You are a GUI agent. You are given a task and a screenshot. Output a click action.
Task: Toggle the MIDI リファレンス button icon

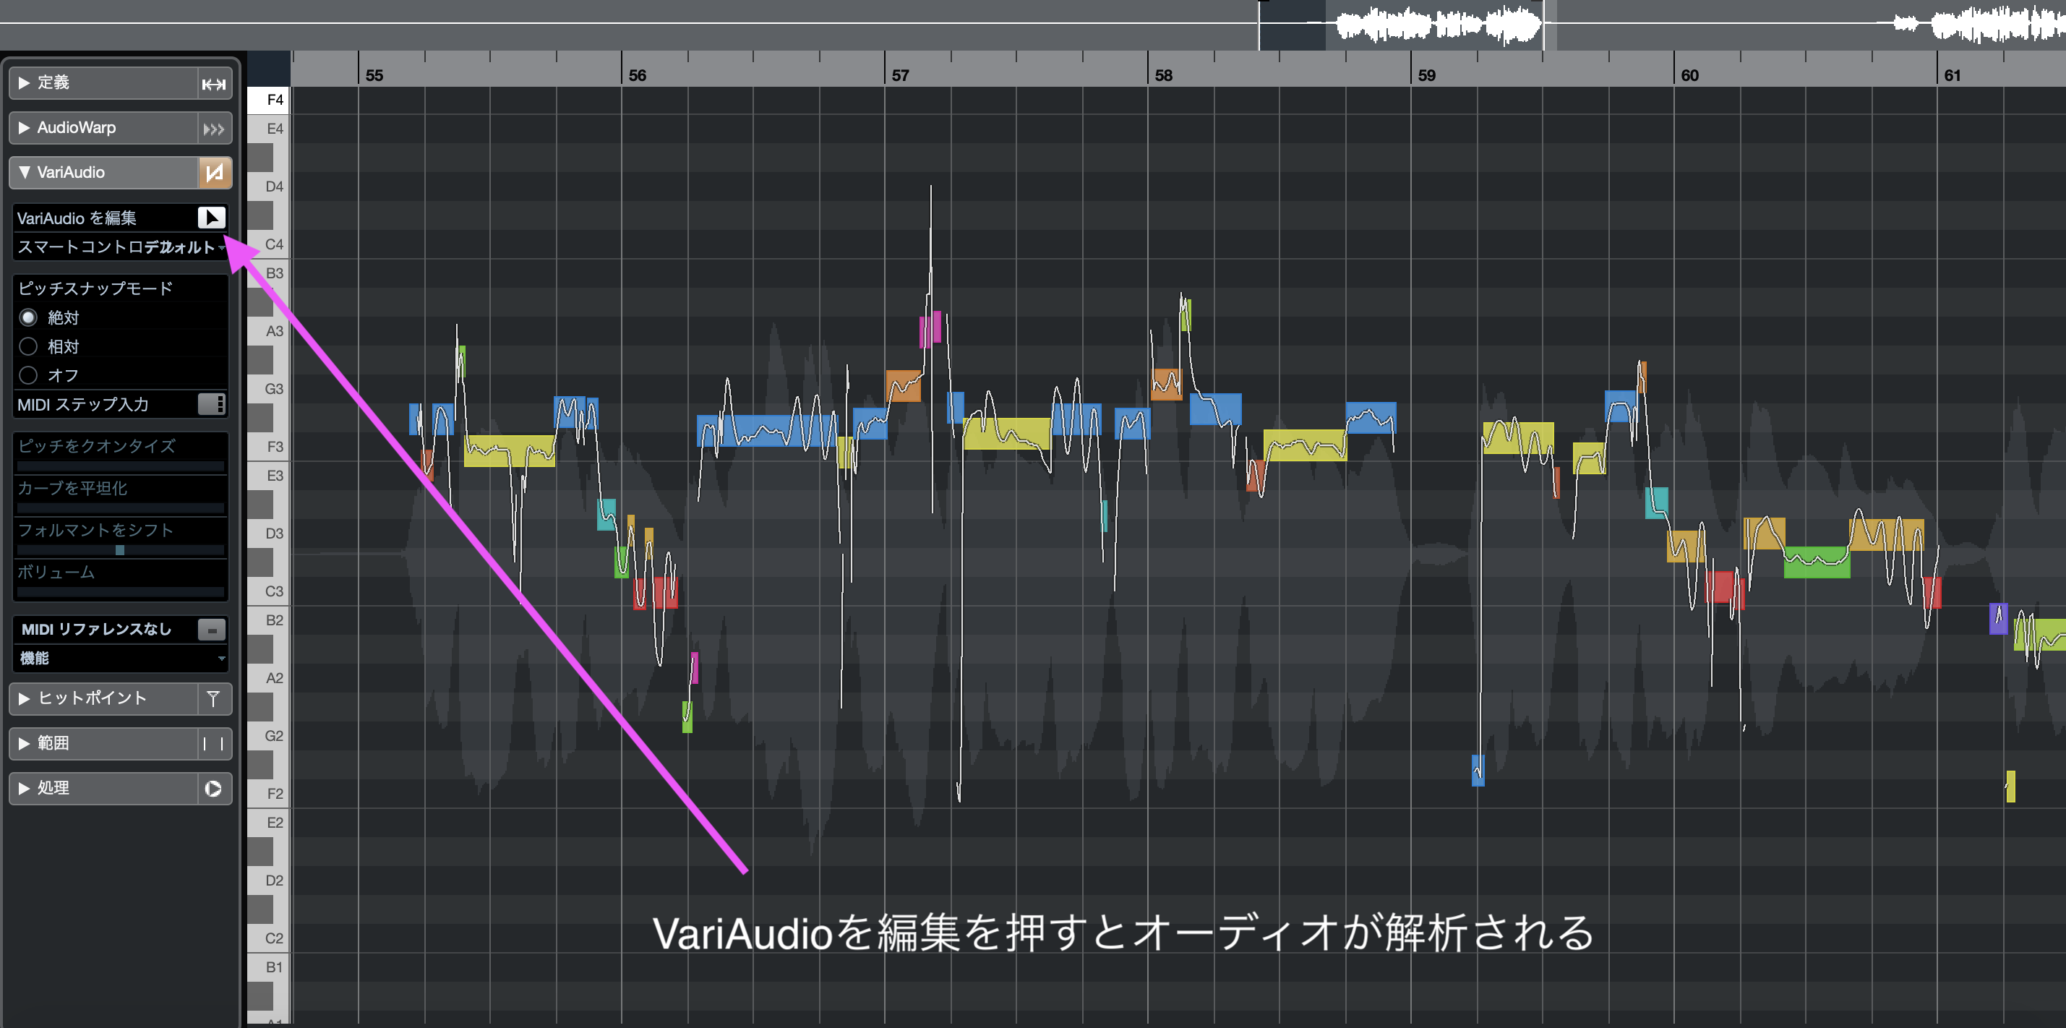click(212, 630)
